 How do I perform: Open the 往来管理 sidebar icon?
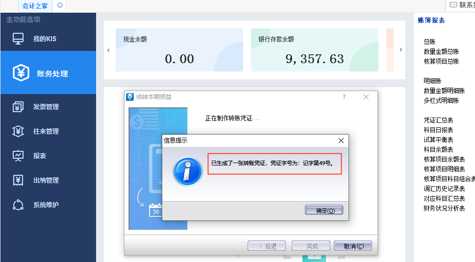pyautogui.click(x=18, y=131)
